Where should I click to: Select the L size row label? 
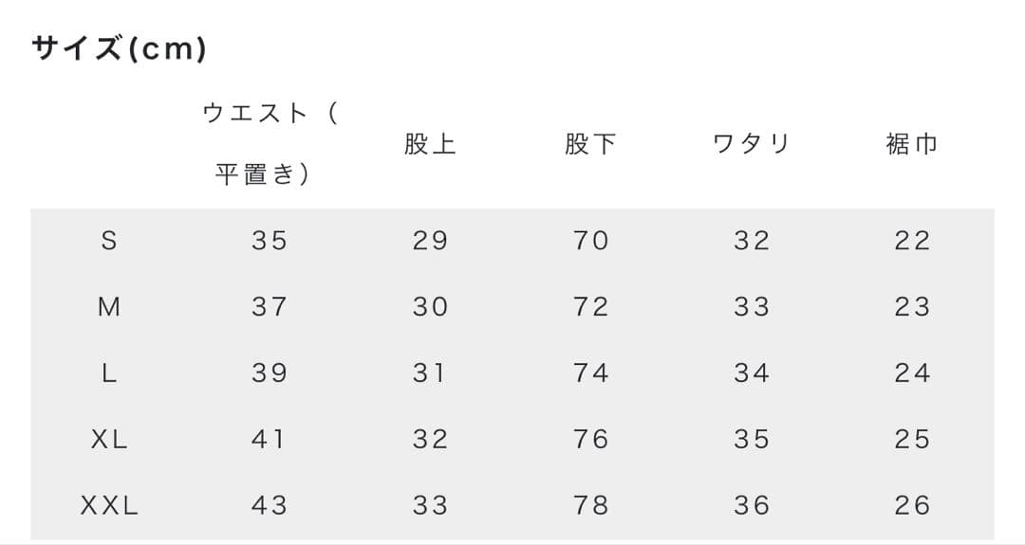click(109, 373)
